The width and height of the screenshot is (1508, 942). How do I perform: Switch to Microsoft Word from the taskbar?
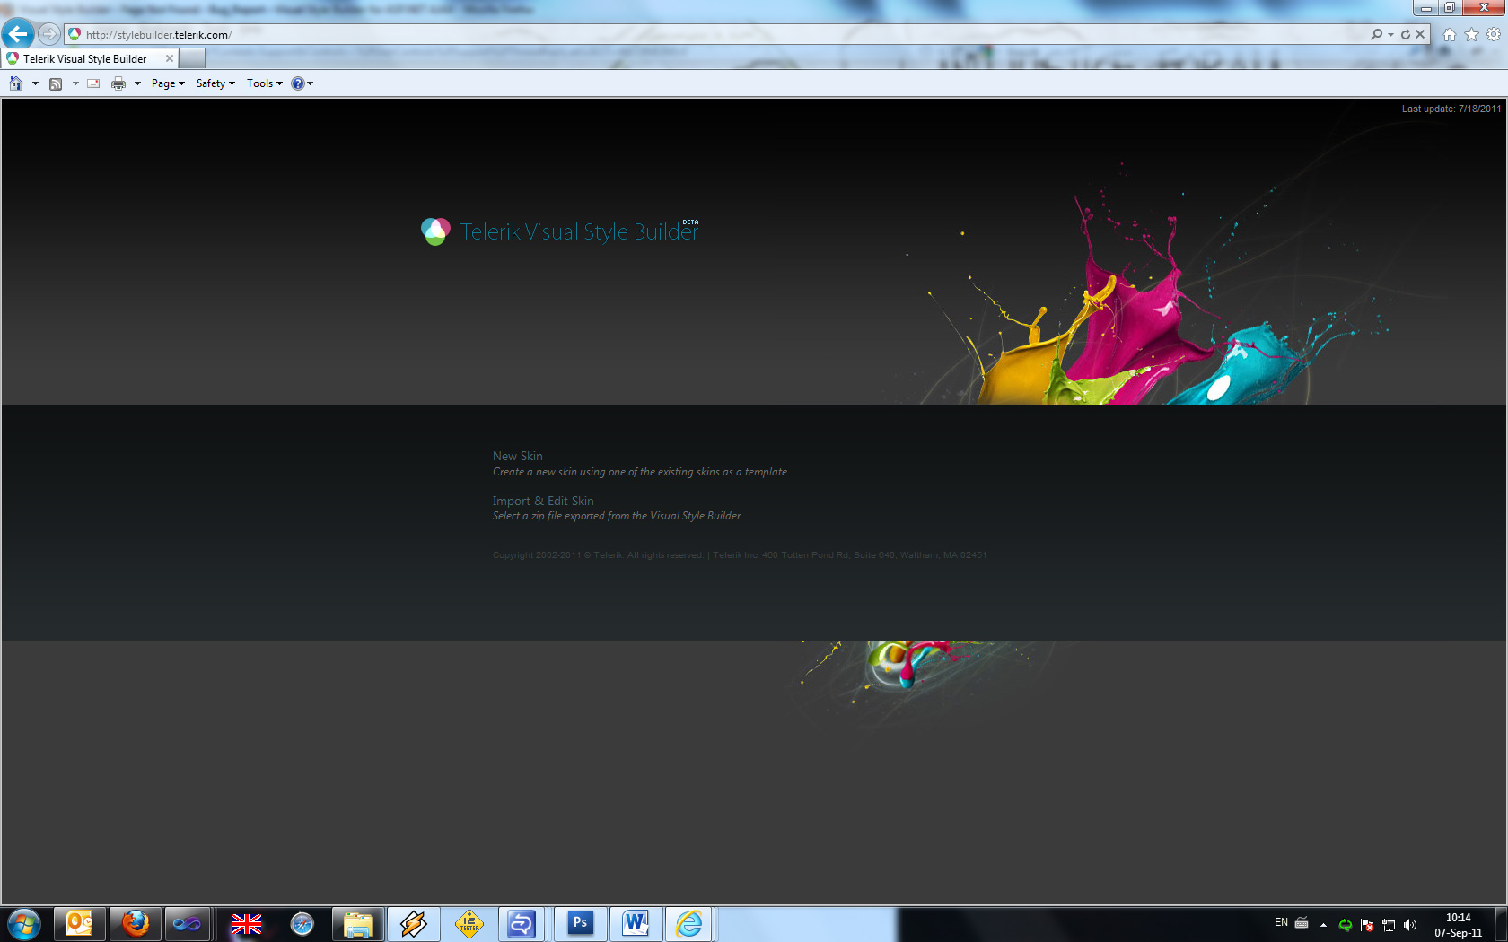pos(636,924)
